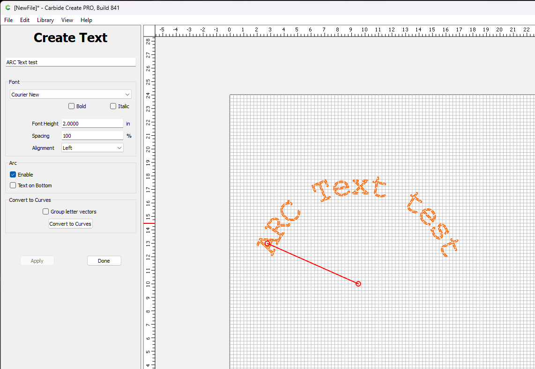Check the Group letter vectors option
The height and width of the screenshot is (369, 535).
tap(46, 212)
